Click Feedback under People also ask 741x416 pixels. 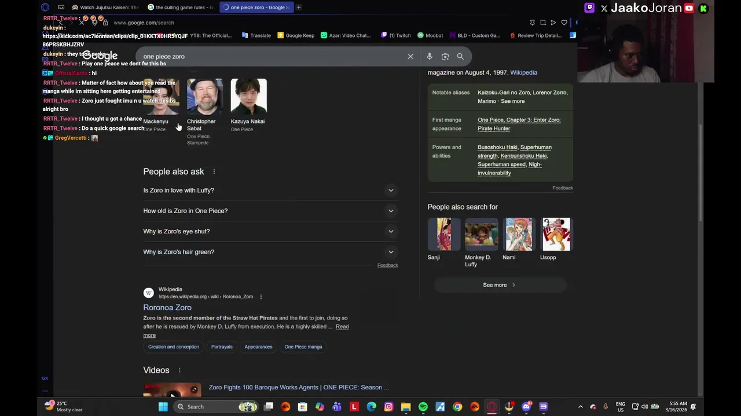tap(388, 265)
